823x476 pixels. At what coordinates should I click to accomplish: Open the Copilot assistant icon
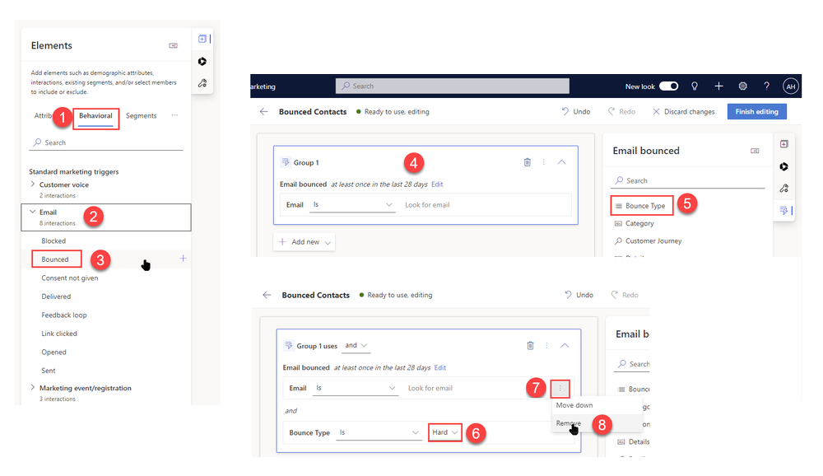784,166
